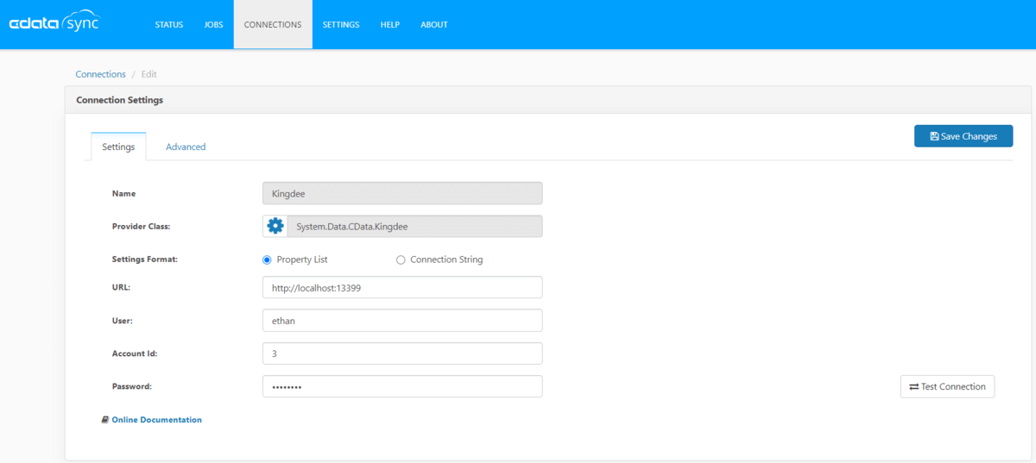The width and height of the screenshot is (1036, 463).
Task: Open the SETTINGS nav item
Action: pyautogui.click(x=341, y=24)
